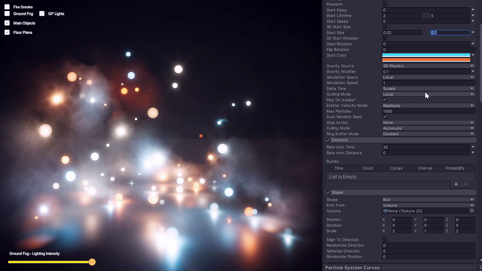Viewport: 482px width, 271px height.
Task: Enable the GF Lights checkbox
Action: [42, 14]
